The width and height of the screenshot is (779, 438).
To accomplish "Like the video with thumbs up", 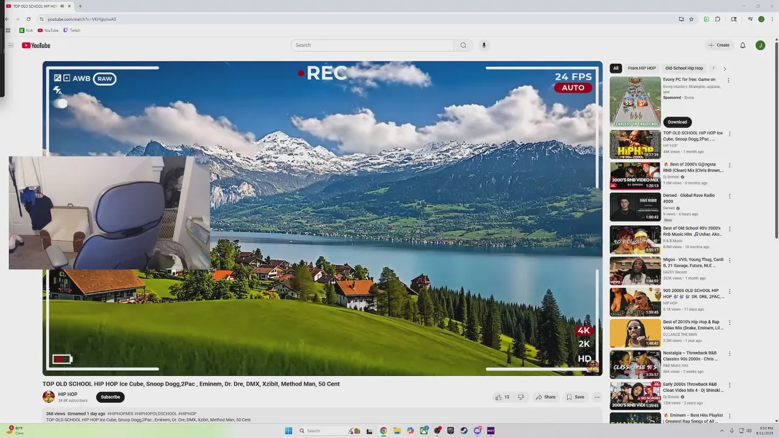I will 502,397.
